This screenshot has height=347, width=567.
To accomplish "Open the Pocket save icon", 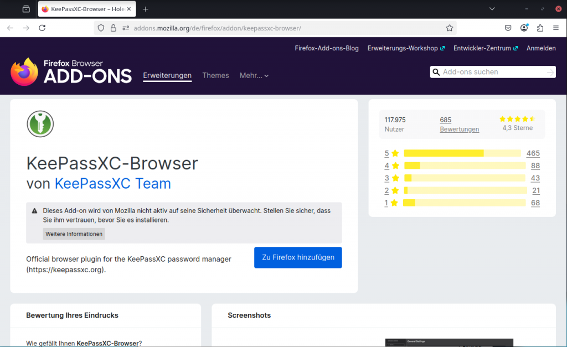I will point(508,28).
